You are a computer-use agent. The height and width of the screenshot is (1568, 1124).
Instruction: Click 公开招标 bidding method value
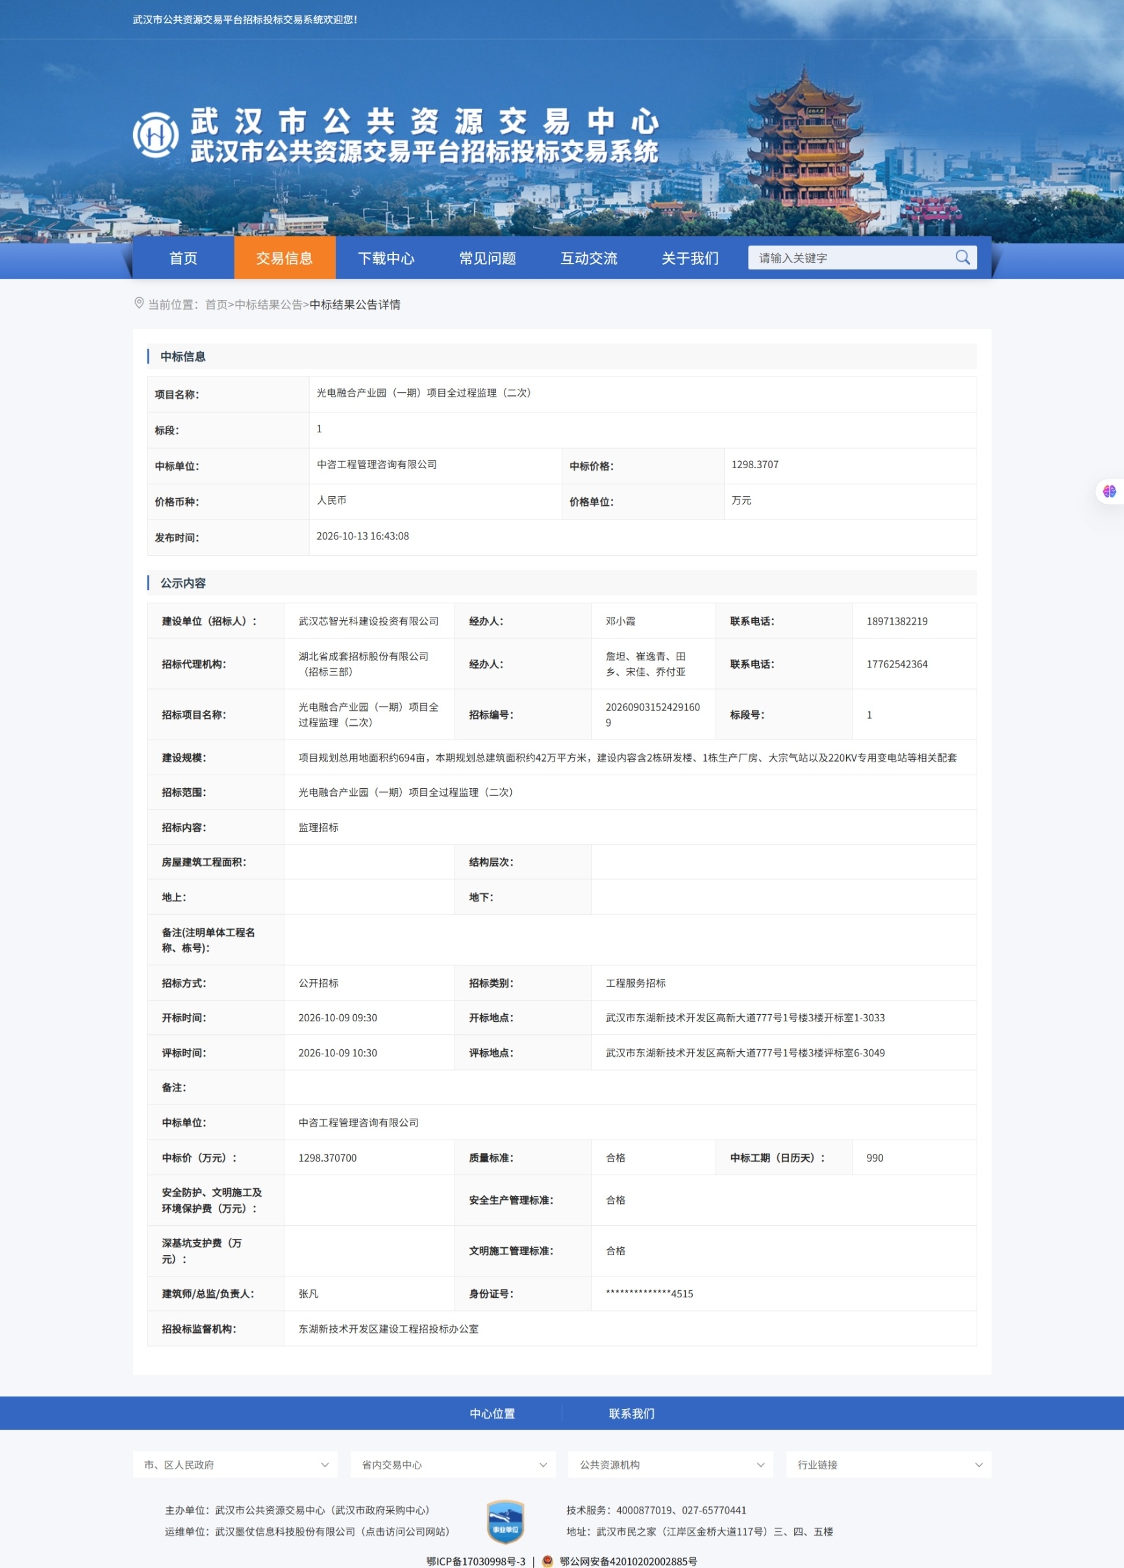click(319, 982)
